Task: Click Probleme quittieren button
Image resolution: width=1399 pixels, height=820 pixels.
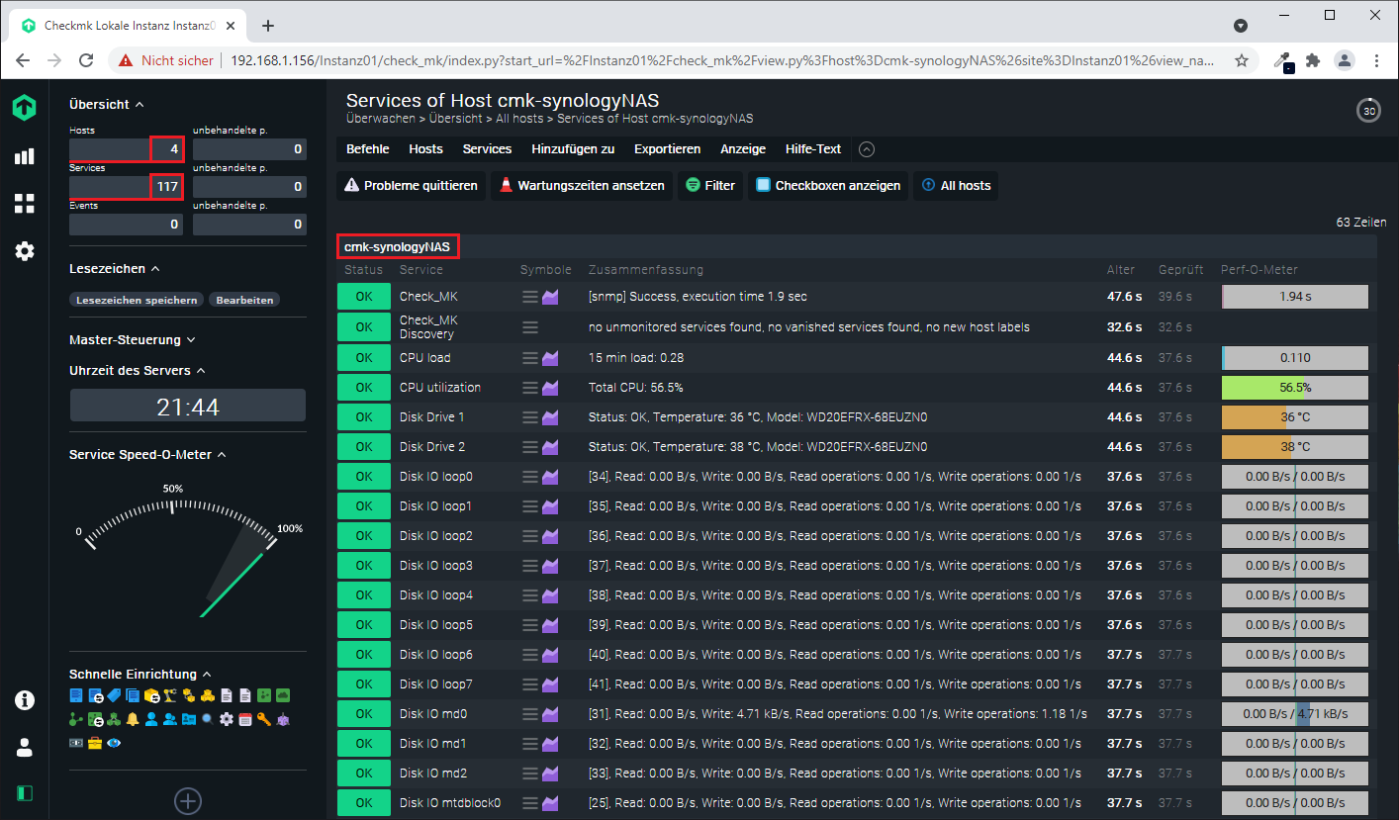Action: (x=411, y=186)
